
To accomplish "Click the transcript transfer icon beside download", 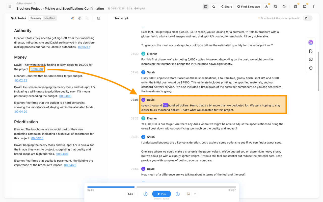I will tap(275, 7).
